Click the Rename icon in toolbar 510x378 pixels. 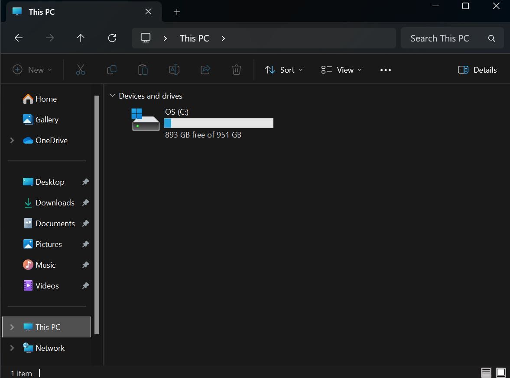pos(174,70)
